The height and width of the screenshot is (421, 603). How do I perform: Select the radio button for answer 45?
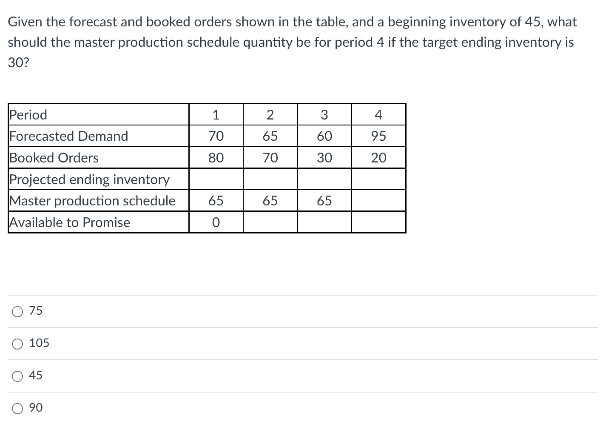click(x=17, y=376)
